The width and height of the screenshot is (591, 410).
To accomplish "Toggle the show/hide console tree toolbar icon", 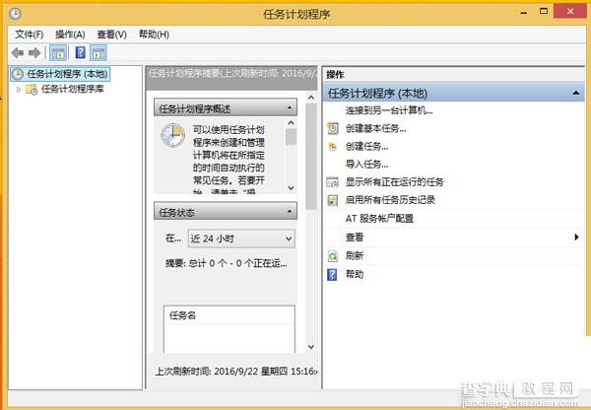I will (x=58, y=53).
